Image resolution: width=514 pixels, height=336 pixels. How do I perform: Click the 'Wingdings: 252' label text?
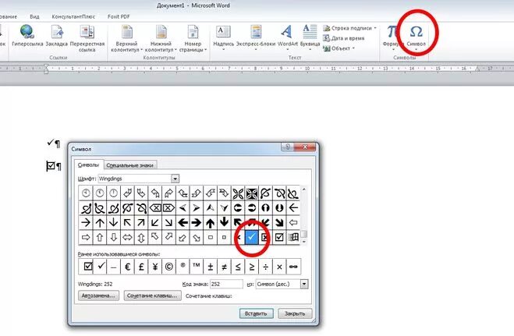click(95, 284)
